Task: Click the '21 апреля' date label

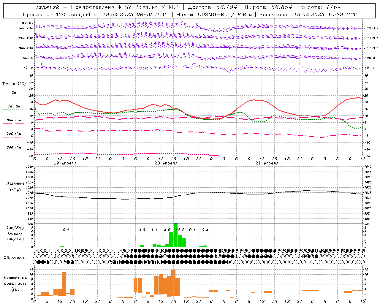Action: pyautogui.click(x=267, y=163)
